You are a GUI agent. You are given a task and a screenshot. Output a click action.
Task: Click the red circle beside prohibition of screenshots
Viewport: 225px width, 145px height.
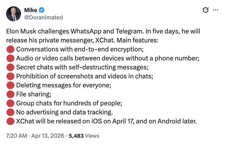pos(10,76)
